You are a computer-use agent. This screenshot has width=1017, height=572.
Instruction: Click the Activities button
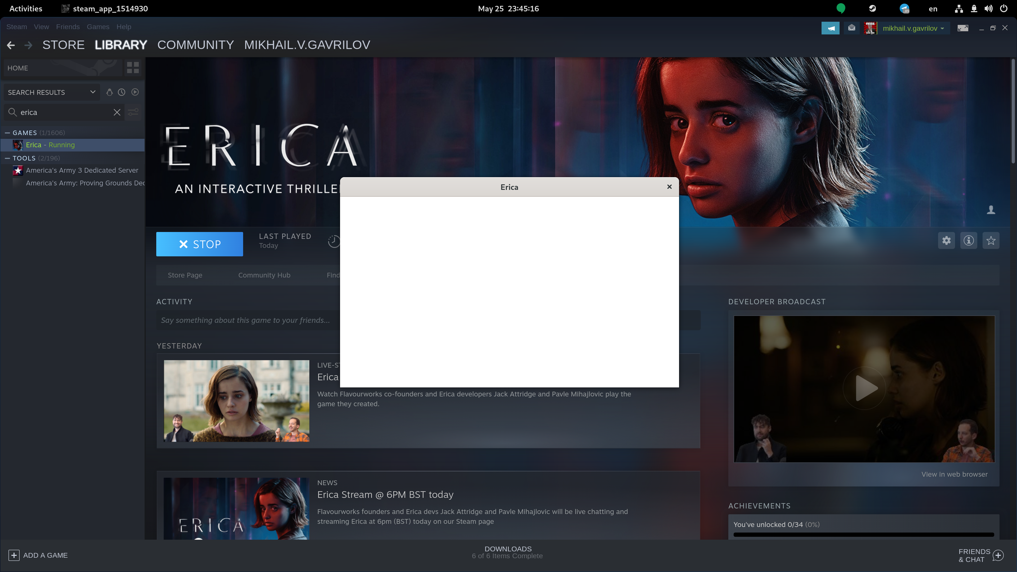(26, 9)
